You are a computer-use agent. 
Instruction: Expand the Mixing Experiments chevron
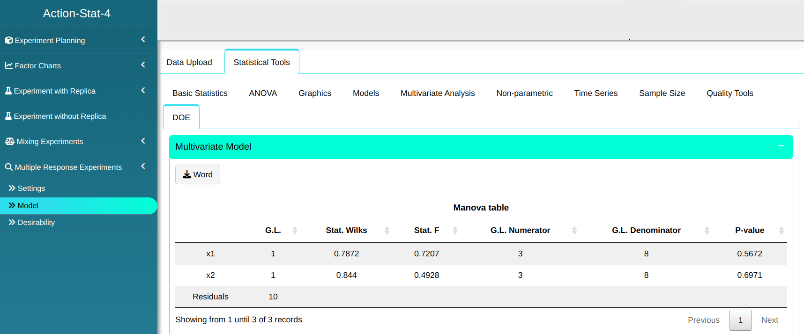coord(143,141)
